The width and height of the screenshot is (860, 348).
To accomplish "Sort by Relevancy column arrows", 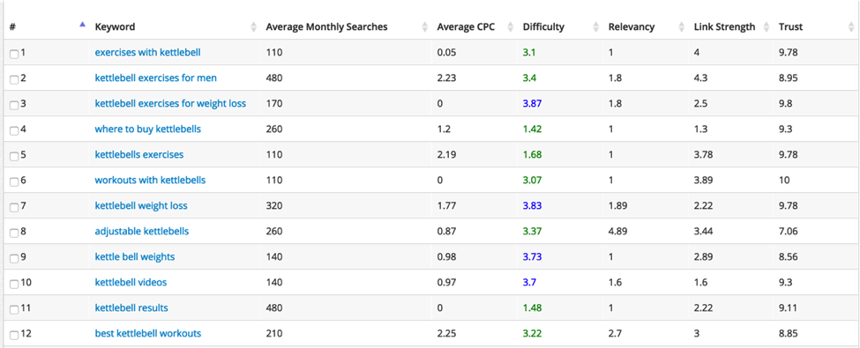I will 682,26.
